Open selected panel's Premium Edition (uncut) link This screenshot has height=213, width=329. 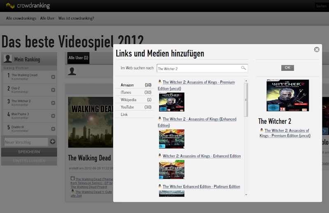coord(285,133)
